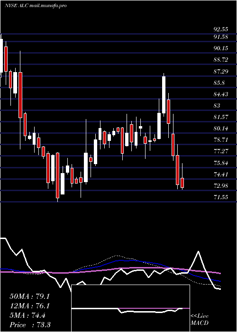The height and width of the screenshot is (332, 237).
Task: Click the '12MA : 76.1' readout
Action: pos(29,306)
